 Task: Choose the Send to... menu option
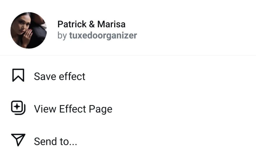click(128, 141)
